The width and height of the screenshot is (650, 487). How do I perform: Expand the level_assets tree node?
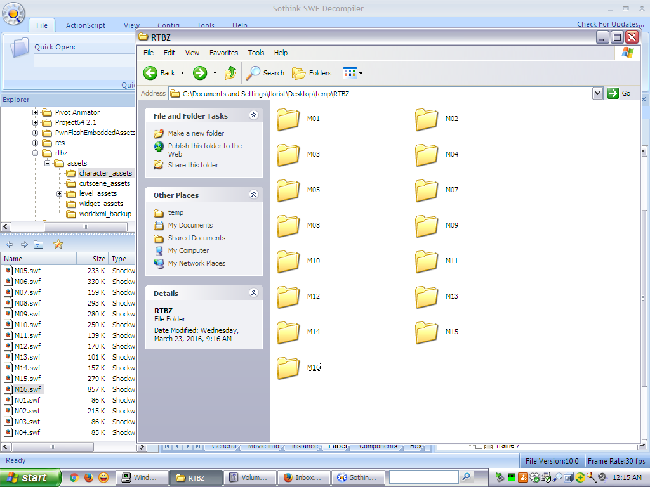click(x=59, y=193)
